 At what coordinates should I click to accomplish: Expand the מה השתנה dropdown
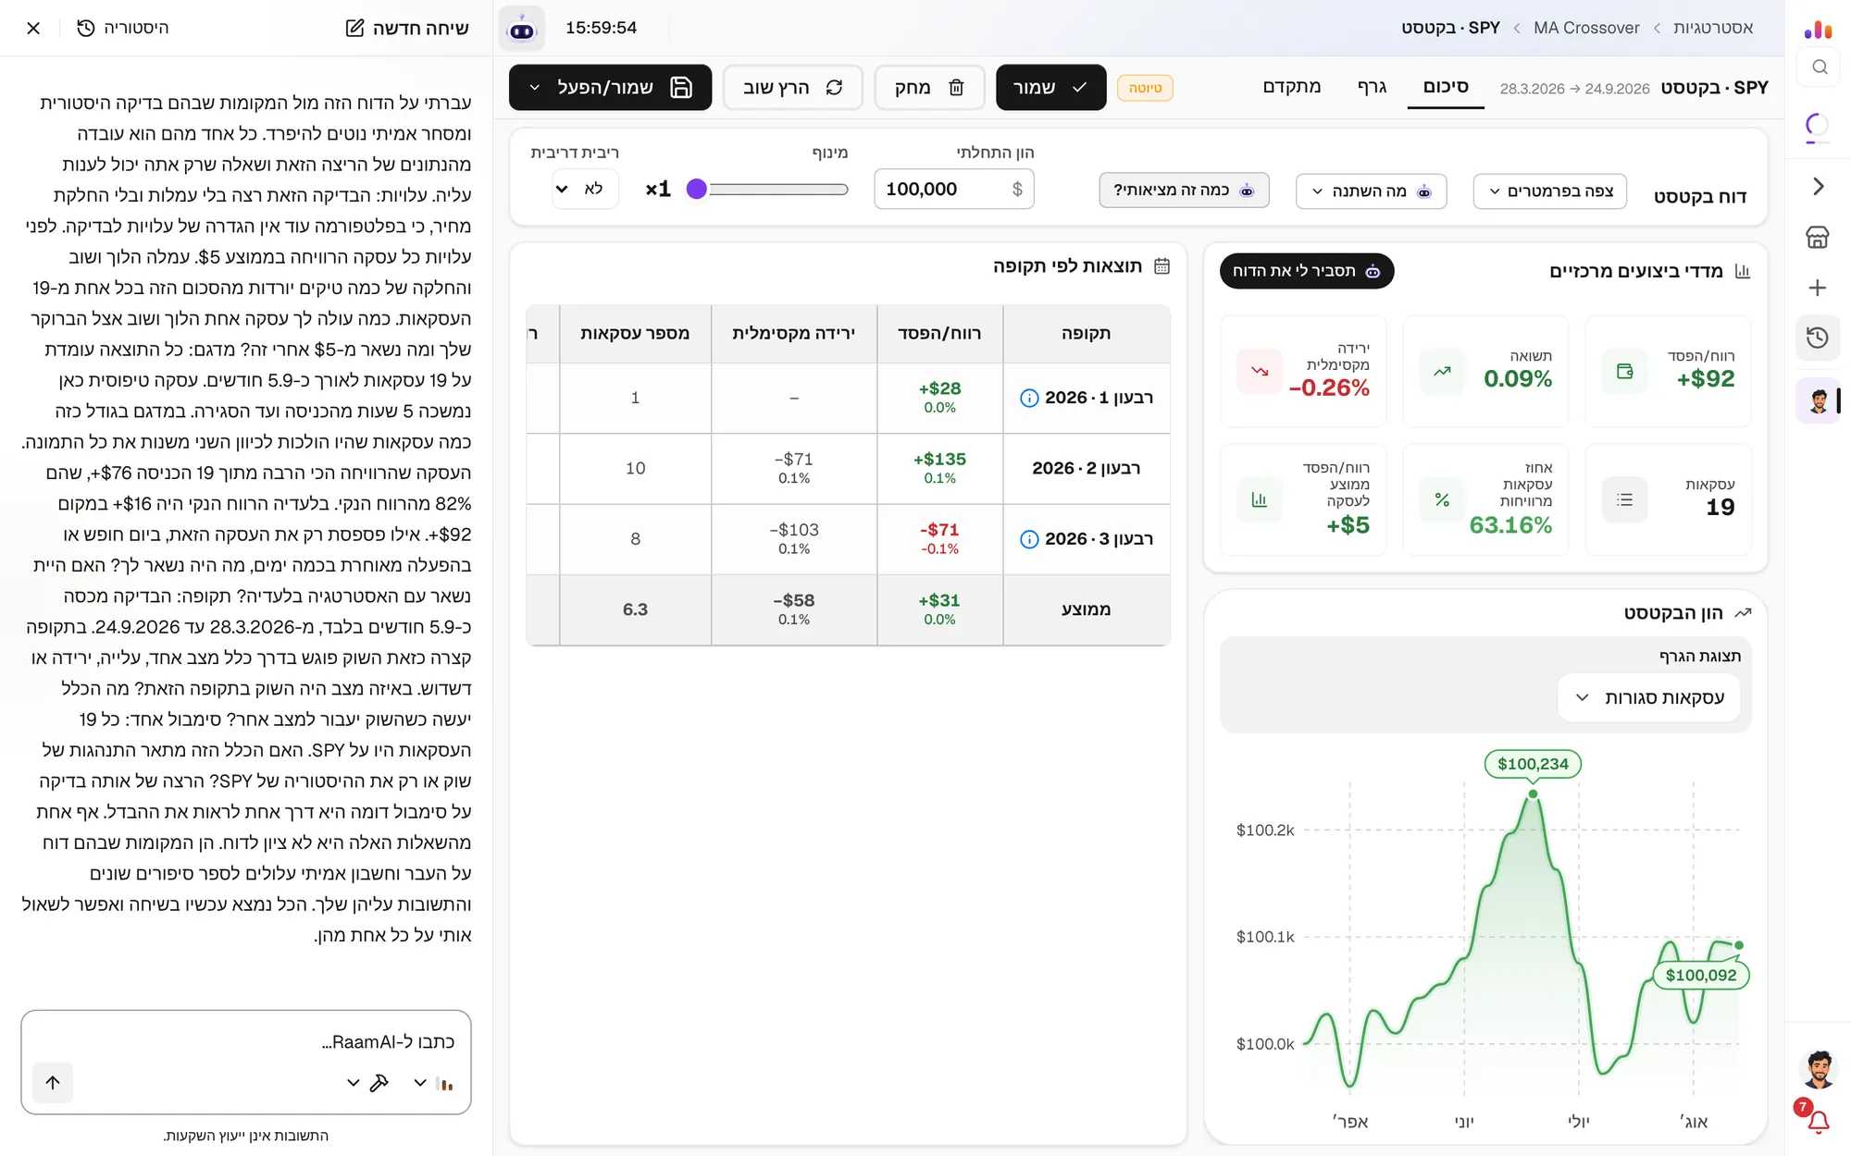point(1371,191)
